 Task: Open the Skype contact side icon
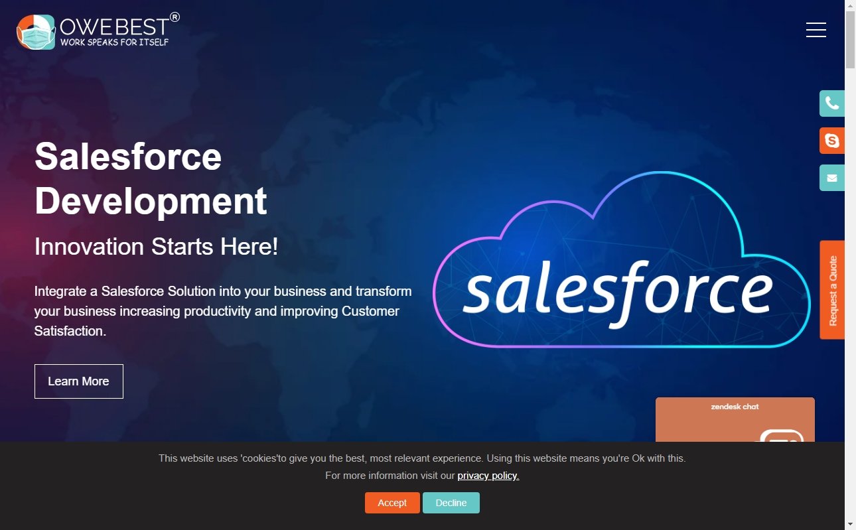click(832, 141)
